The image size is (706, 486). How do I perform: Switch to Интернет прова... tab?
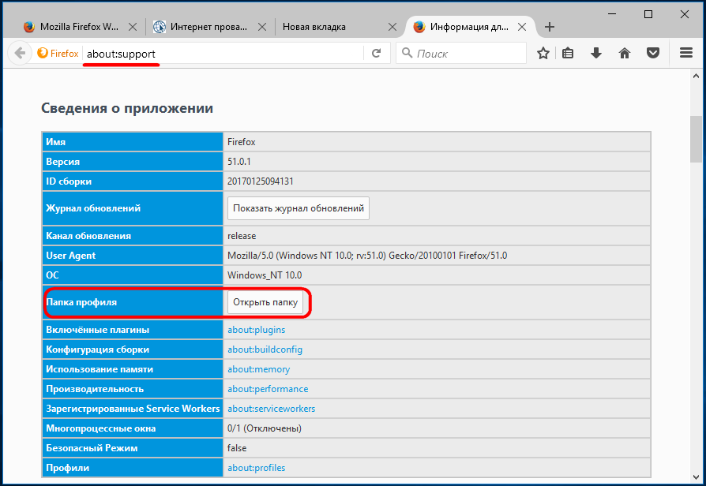[x=209, y=27]
